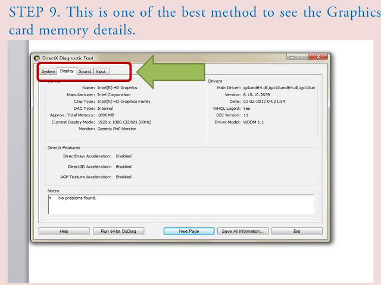The width and height of the screenshot is (381, 285).
Task: Click manufacturer value 'Intel Corporation'
Action: [x=114, y=95]
